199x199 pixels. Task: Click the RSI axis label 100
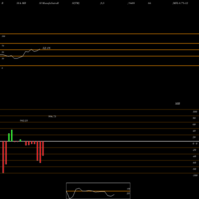coord(3,36)
